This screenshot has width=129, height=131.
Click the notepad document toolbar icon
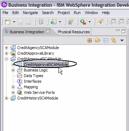[x=41, y=22]
